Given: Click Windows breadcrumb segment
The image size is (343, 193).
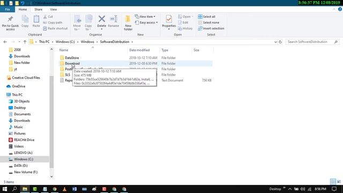Looking at the screenshot, I should 87,42.
